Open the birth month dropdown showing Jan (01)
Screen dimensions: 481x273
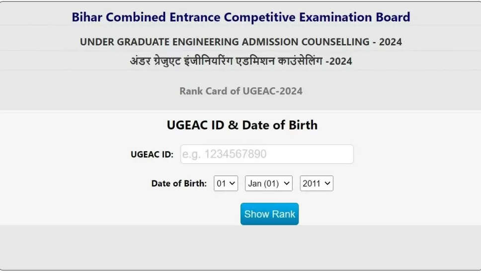click(268, 184)
